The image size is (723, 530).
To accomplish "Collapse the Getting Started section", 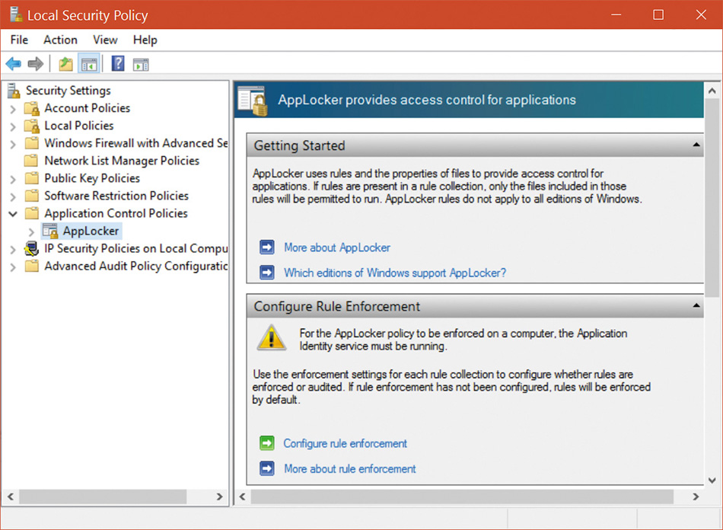I will click(696, 145).
